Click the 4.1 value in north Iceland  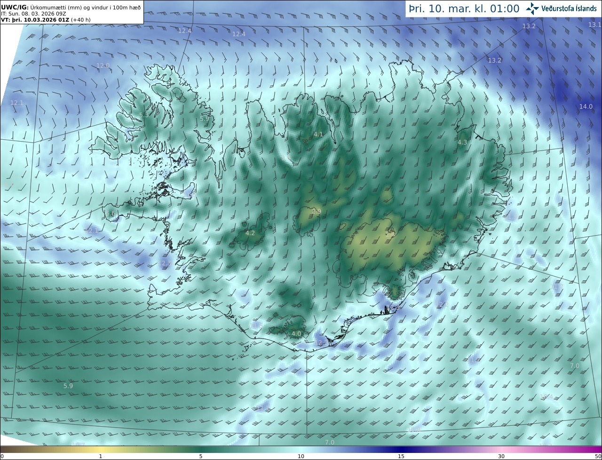(x=318, y=135)
